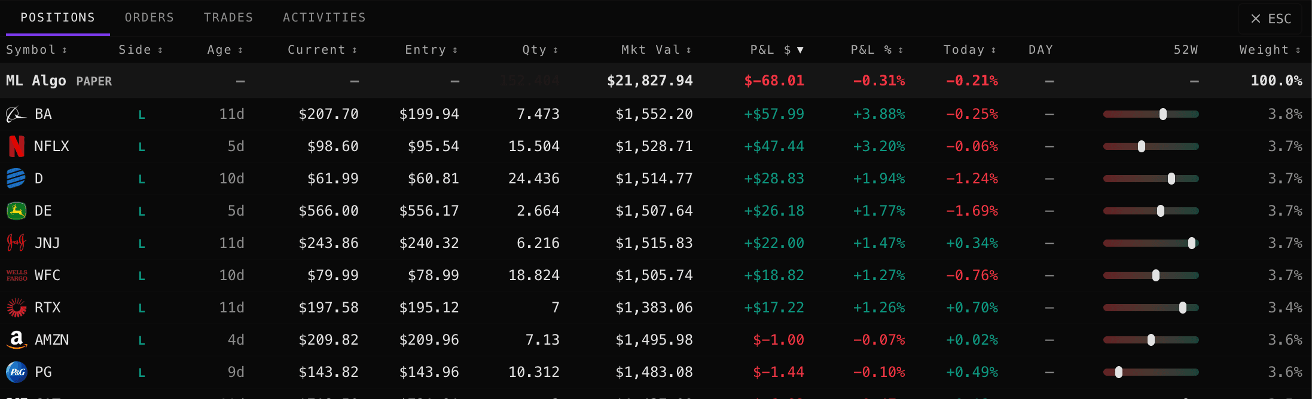This screenshot has height=399, width=1312.
Task: Close the panel with ESC button
Action: 1272,19
